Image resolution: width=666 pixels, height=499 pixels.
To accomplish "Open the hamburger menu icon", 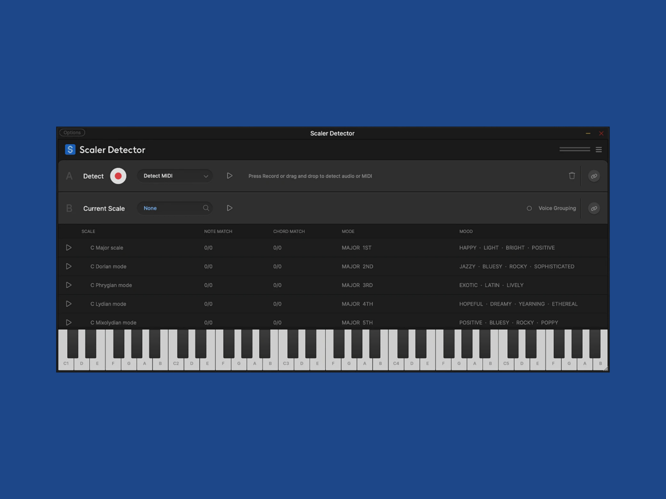I will pos(599,150).
